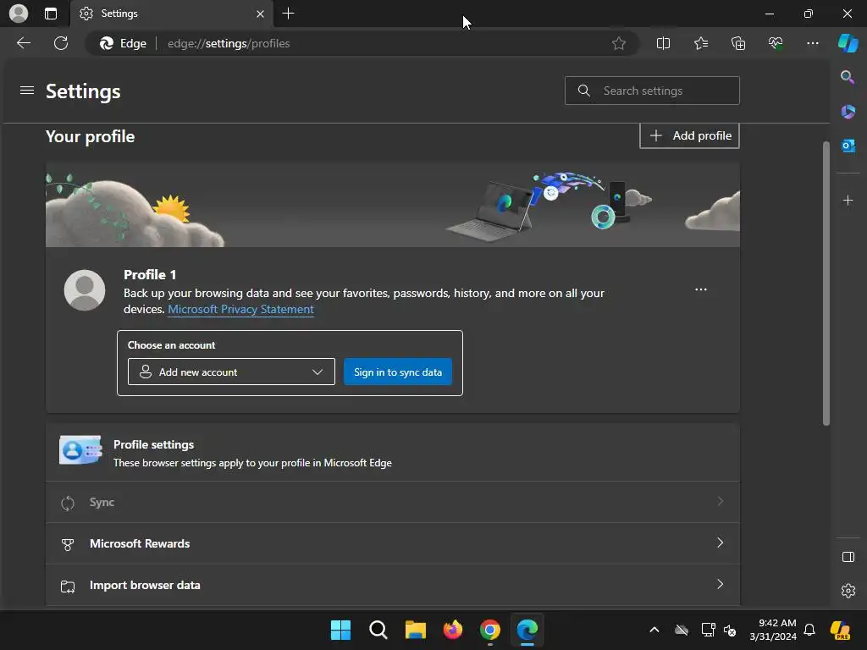
Task: Click Add profile button
Action: coord(689,135)
